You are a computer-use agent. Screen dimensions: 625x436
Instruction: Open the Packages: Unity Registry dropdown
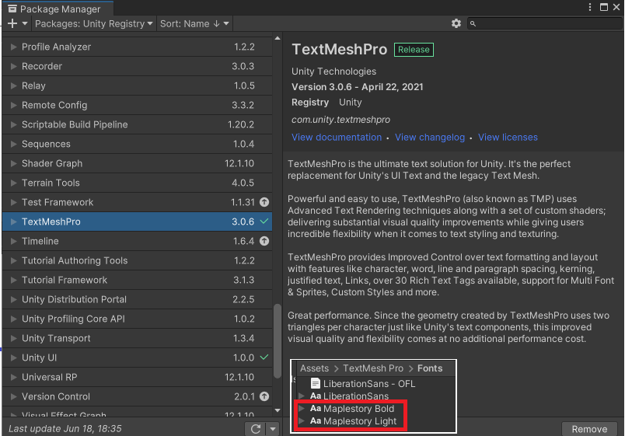pyautogui.click(x=93, y=23)
